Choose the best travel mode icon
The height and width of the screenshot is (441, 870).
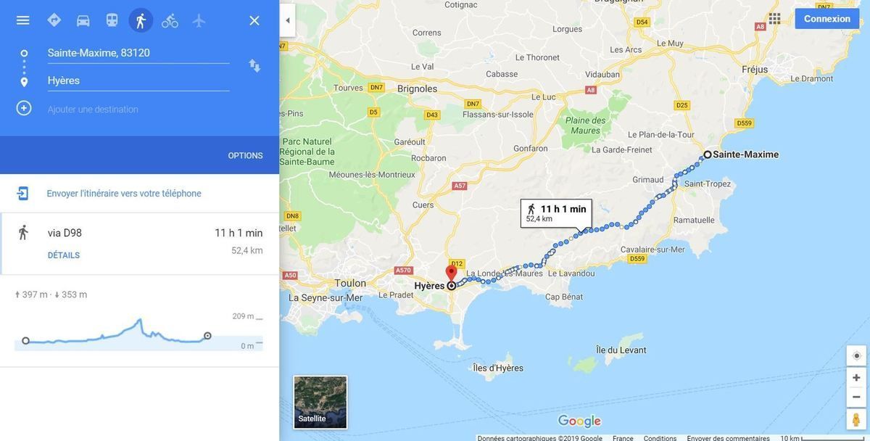pyautogui.click(x=54, y=20)
